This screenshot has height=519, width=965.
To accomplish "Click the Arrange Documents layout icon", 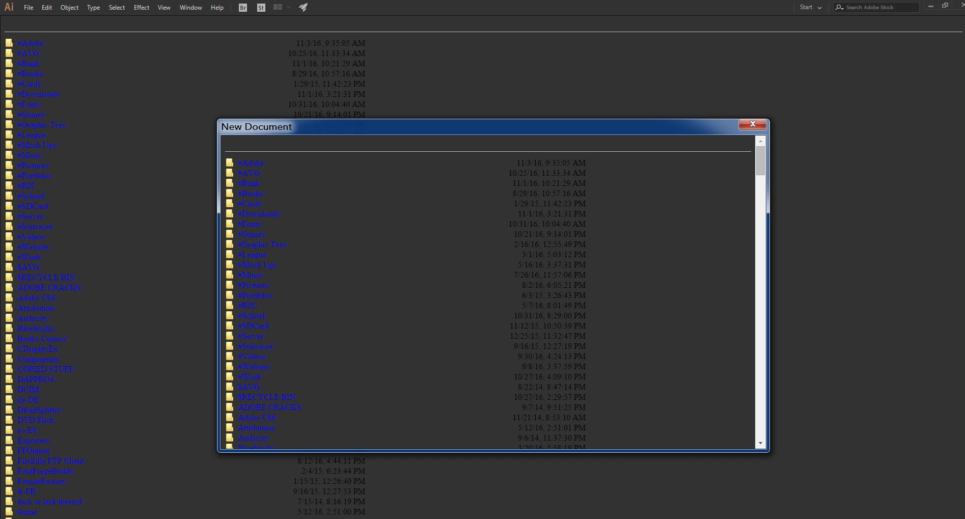I will [x=278, y=7].
